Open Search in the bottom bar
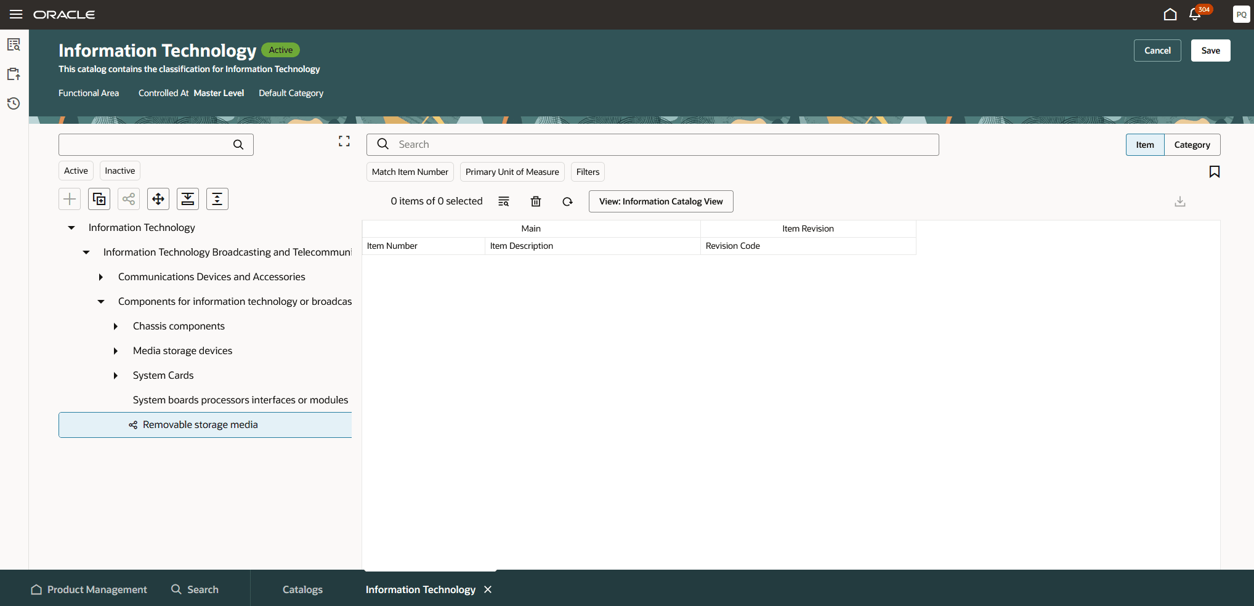The height and width of the screenshot is (606, 1254). [195, 589]
